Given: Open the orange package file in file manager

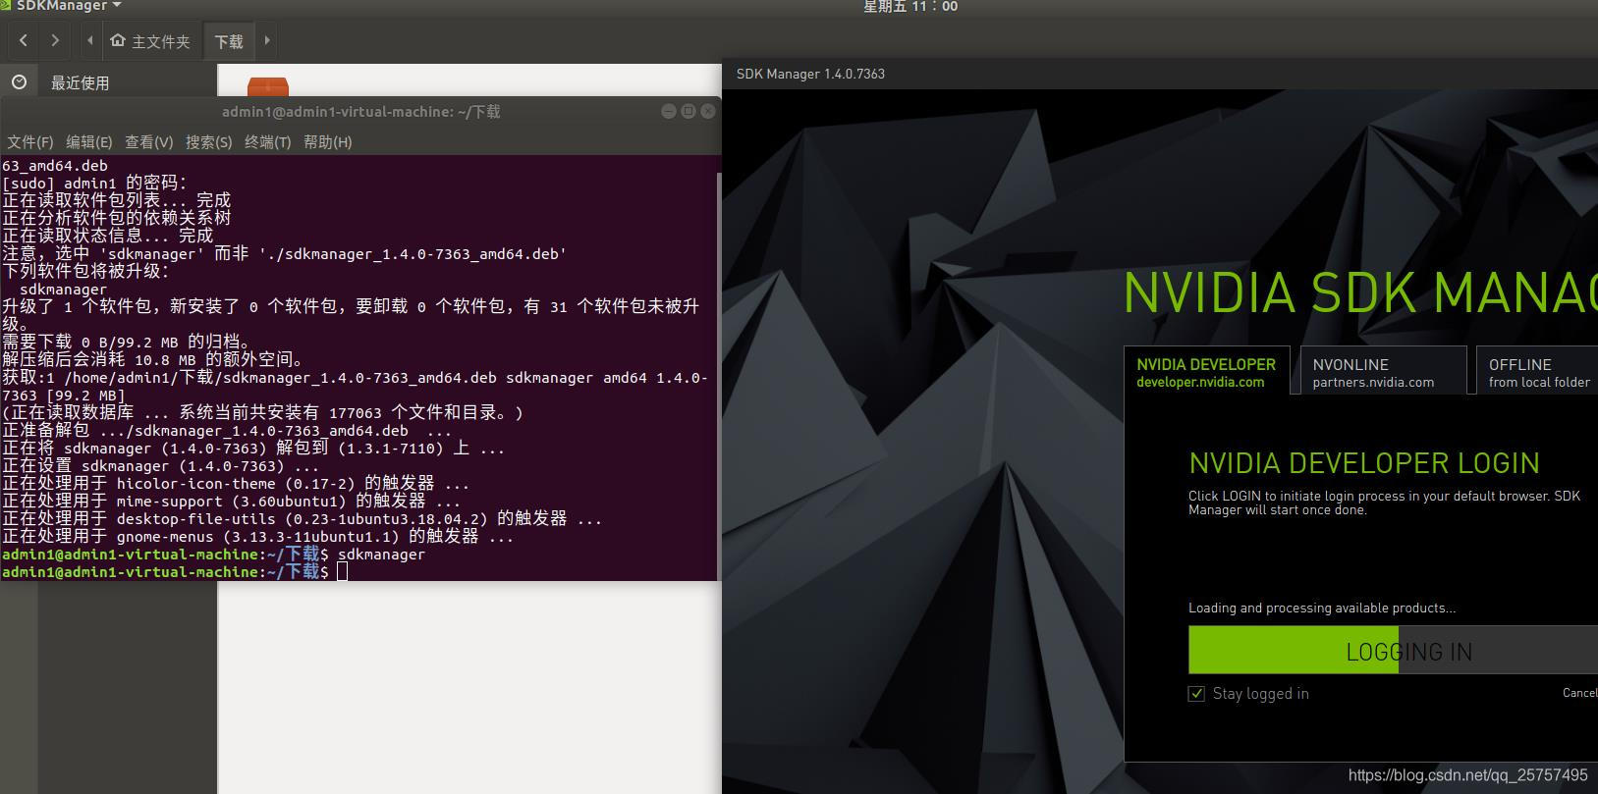Looking at the screenshot, I should tap(268, 88).
